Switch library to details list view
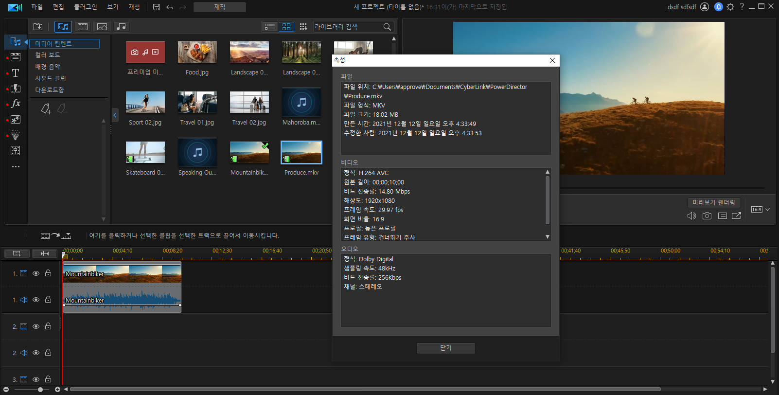Viewport: 779px width, 395px height. tap(270, 27)
